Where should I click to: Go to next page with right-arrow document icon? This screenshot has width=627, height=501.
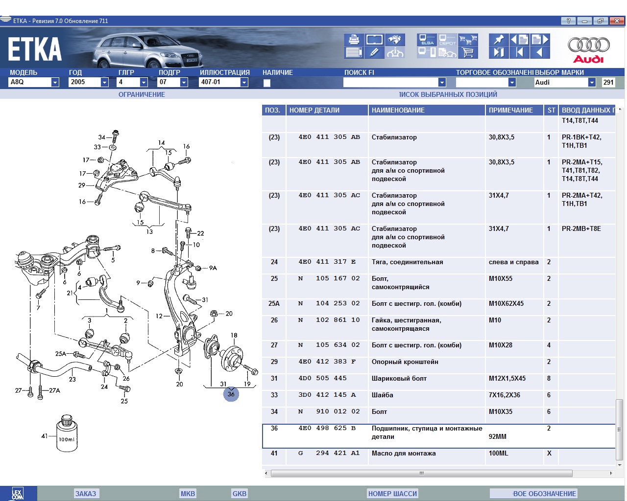click(x=540, y=40)
